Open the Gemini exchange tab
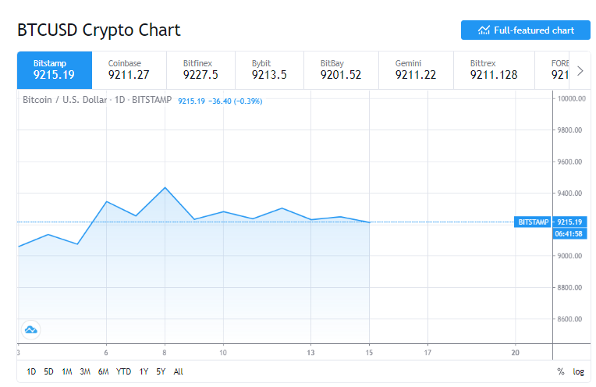The image size is (596, 387). pyautogui.click(x=416, y=69)
